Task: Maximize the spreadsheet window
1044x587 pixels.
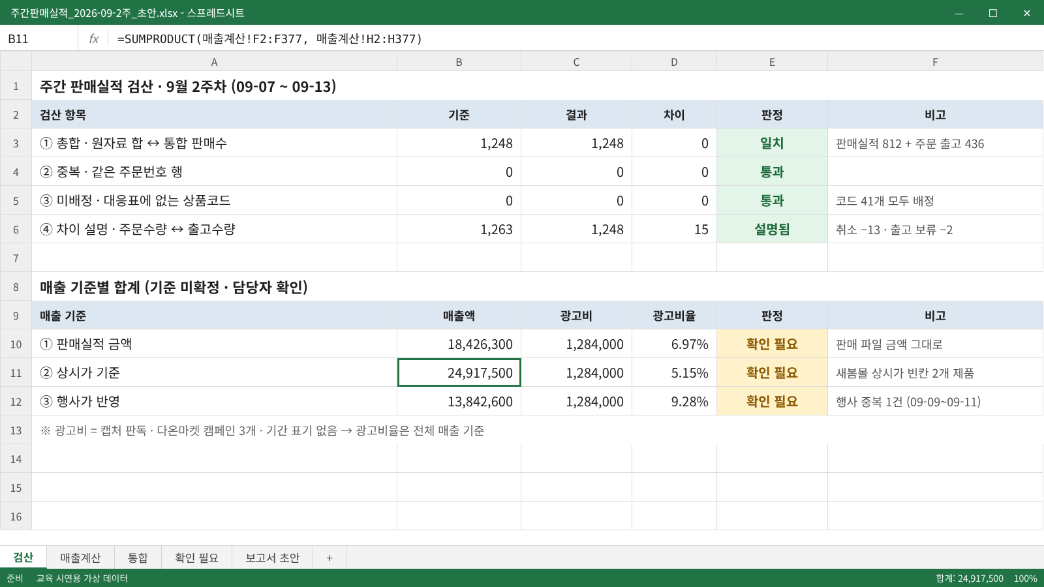Action: [993, 13]
